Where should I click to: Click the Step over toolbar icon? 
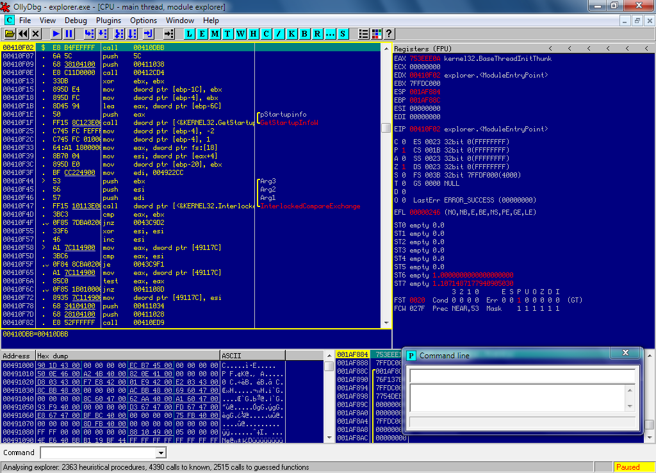click(102, 34)
